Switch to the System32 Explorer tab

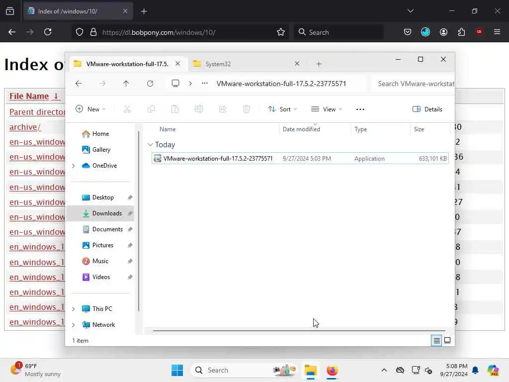pyautogui.click(x=246, y=64)
